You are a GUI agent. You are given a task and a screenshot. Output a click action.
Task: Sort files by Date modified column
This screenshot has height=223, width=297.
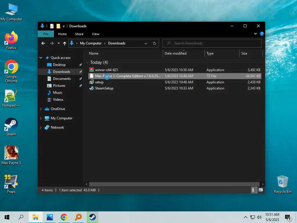point(184,53)
